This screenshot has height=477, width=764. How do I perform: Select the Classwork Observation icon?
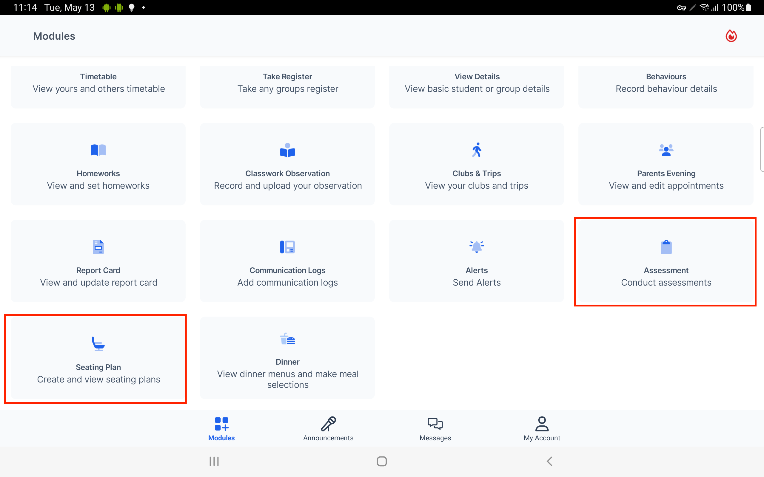coord(287,150)
